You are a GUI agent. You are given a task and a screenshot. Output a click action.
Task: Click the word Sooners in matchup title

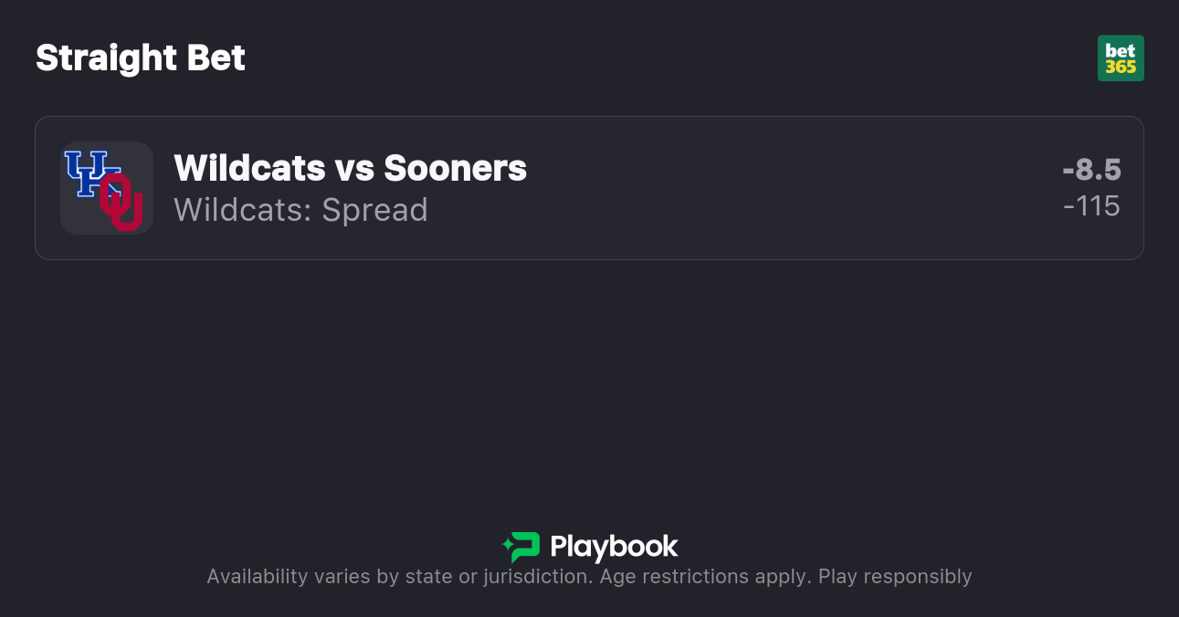(455, 168)
